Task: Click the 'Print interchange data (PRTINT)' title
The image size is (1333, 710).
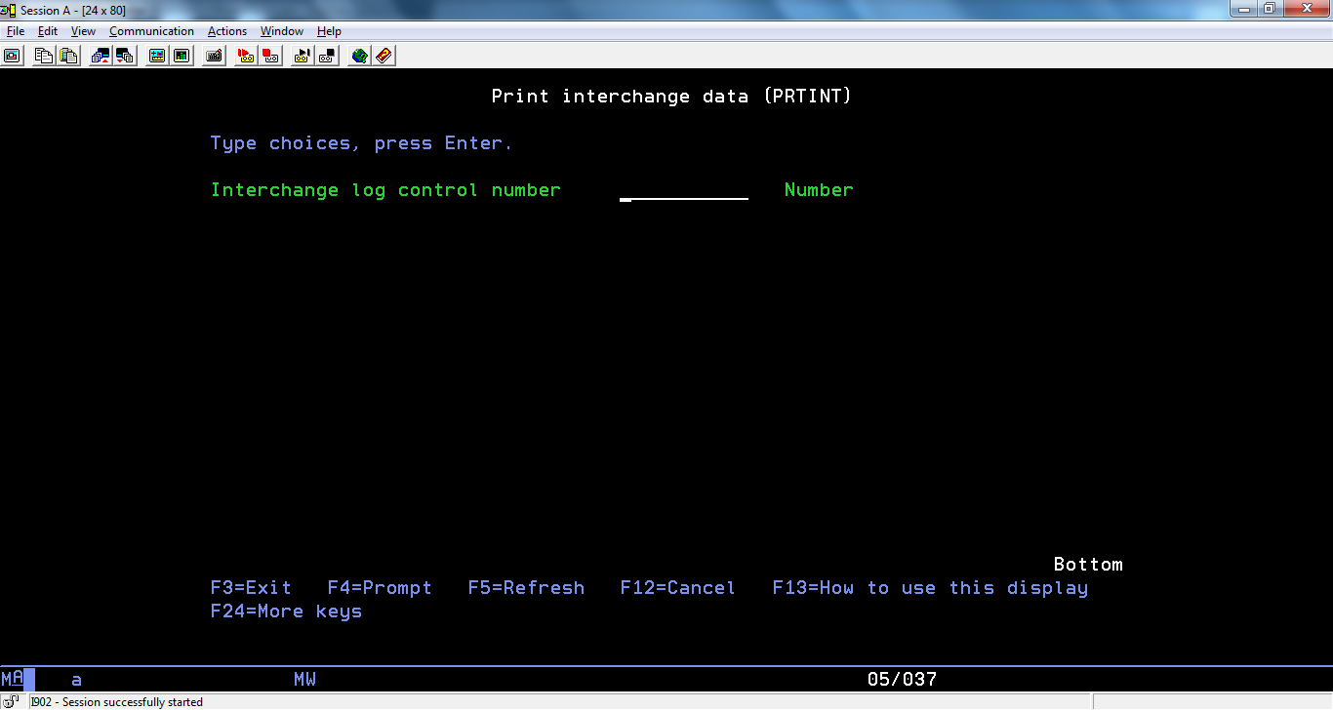Action: coord(671,97)
